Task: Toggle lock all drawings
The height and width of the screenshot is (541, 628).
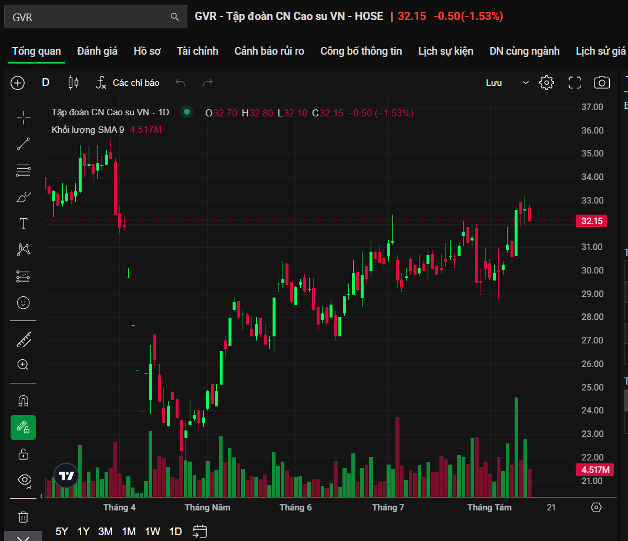Action: point(23,455)
